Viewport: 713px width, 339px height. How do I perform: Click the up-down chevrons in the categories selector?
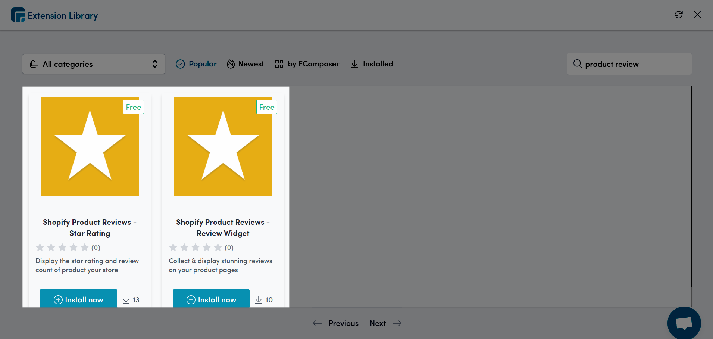(155, 64)
